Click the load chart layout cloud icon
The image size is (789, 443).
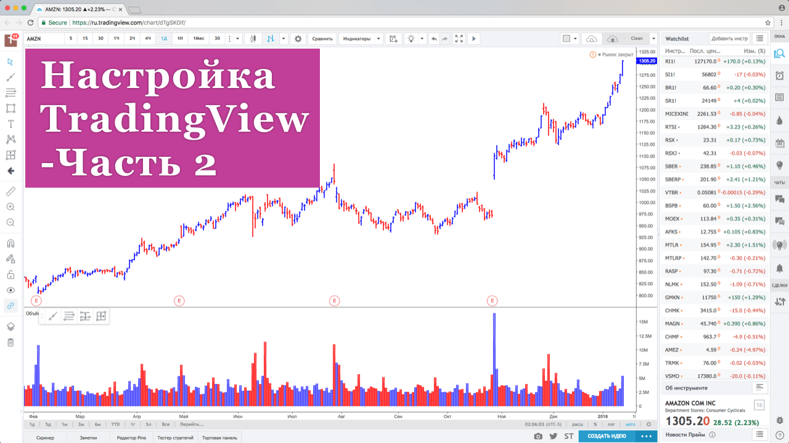(x=592, y=38)
